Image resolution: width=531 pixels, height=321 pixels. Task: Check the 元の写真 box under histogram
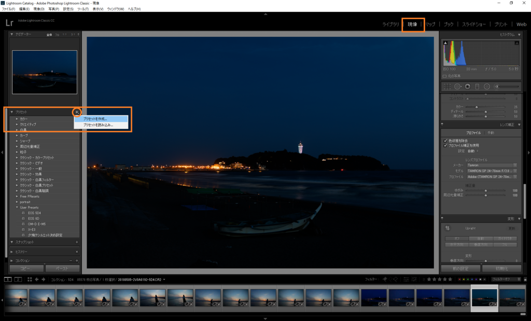coord(444,76)
